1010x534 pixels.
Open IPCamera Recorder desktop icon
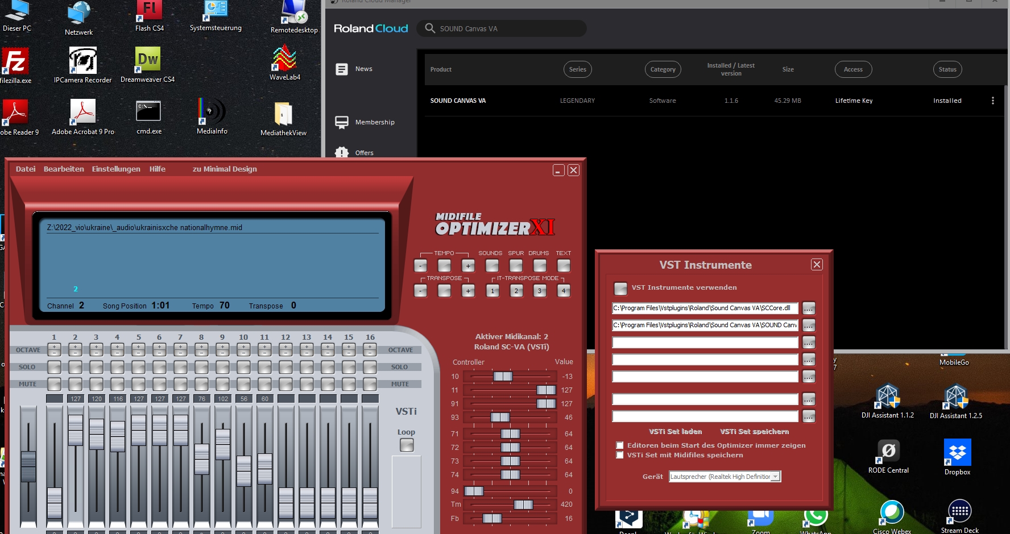[x=83, y=65]
